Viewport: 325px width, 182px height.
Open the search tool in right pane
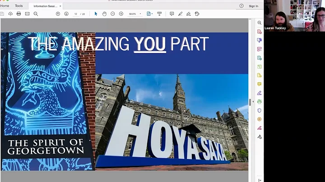[x=259, y=23]
